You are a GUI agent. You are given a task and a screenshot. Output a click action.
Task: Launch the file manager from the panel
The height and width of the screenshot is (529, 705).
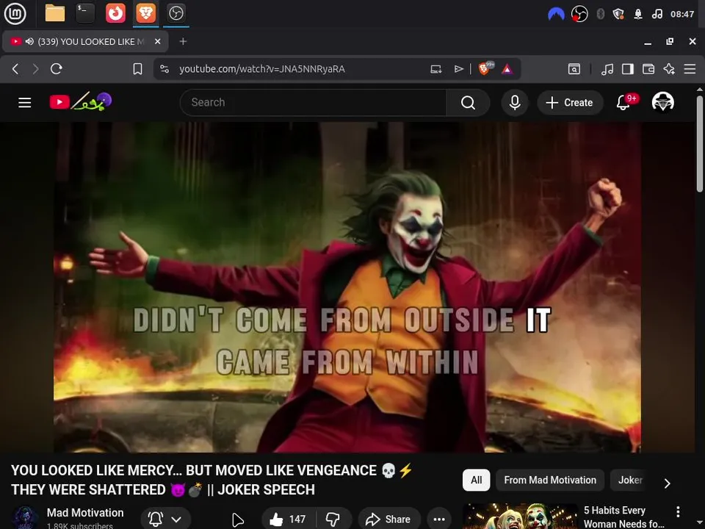[55, 13]
